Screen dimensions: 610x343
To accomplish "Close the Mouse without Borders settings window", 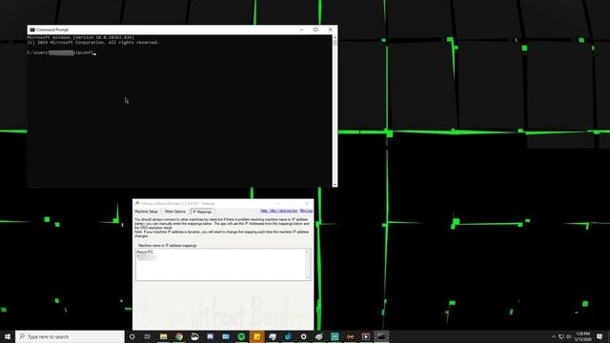I will pyautogui.click(x=307, y=203).
